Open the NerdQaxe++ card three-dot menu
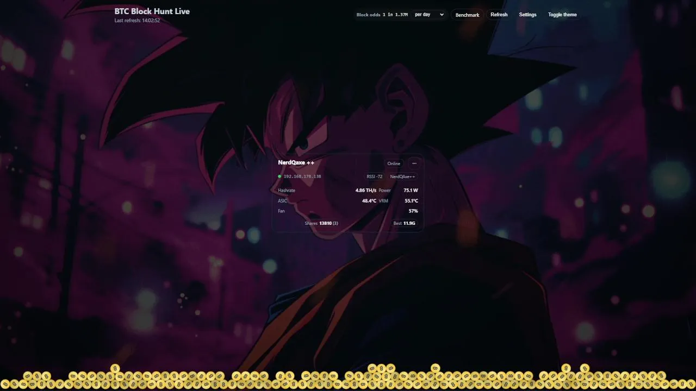The image size is (696, 391). (414, 163)
